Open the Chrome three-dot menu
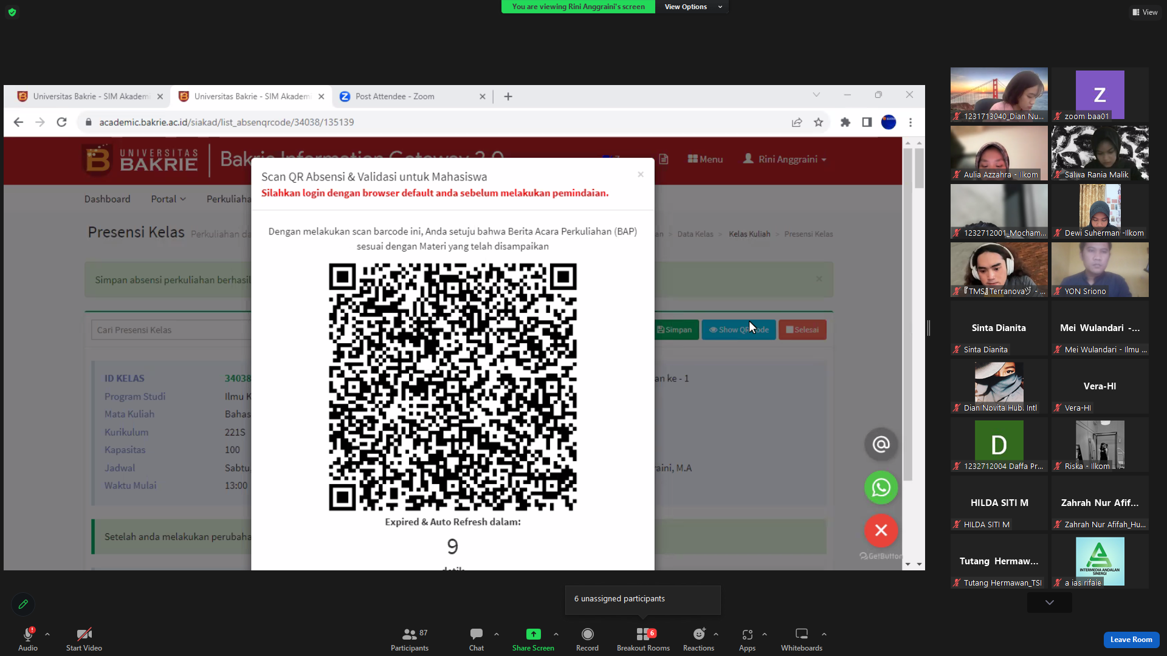Image resolution: width=1167 pixels, height=656 pixels. [911, 122]
